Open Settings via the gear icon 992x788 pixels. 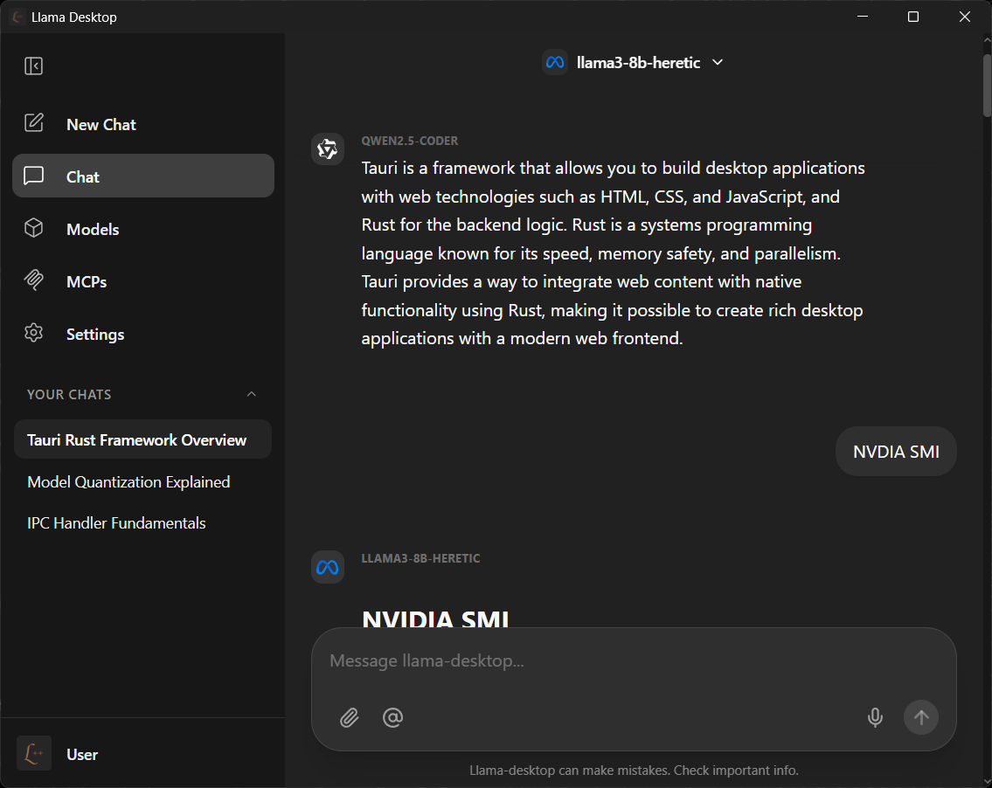click(33, 333)
